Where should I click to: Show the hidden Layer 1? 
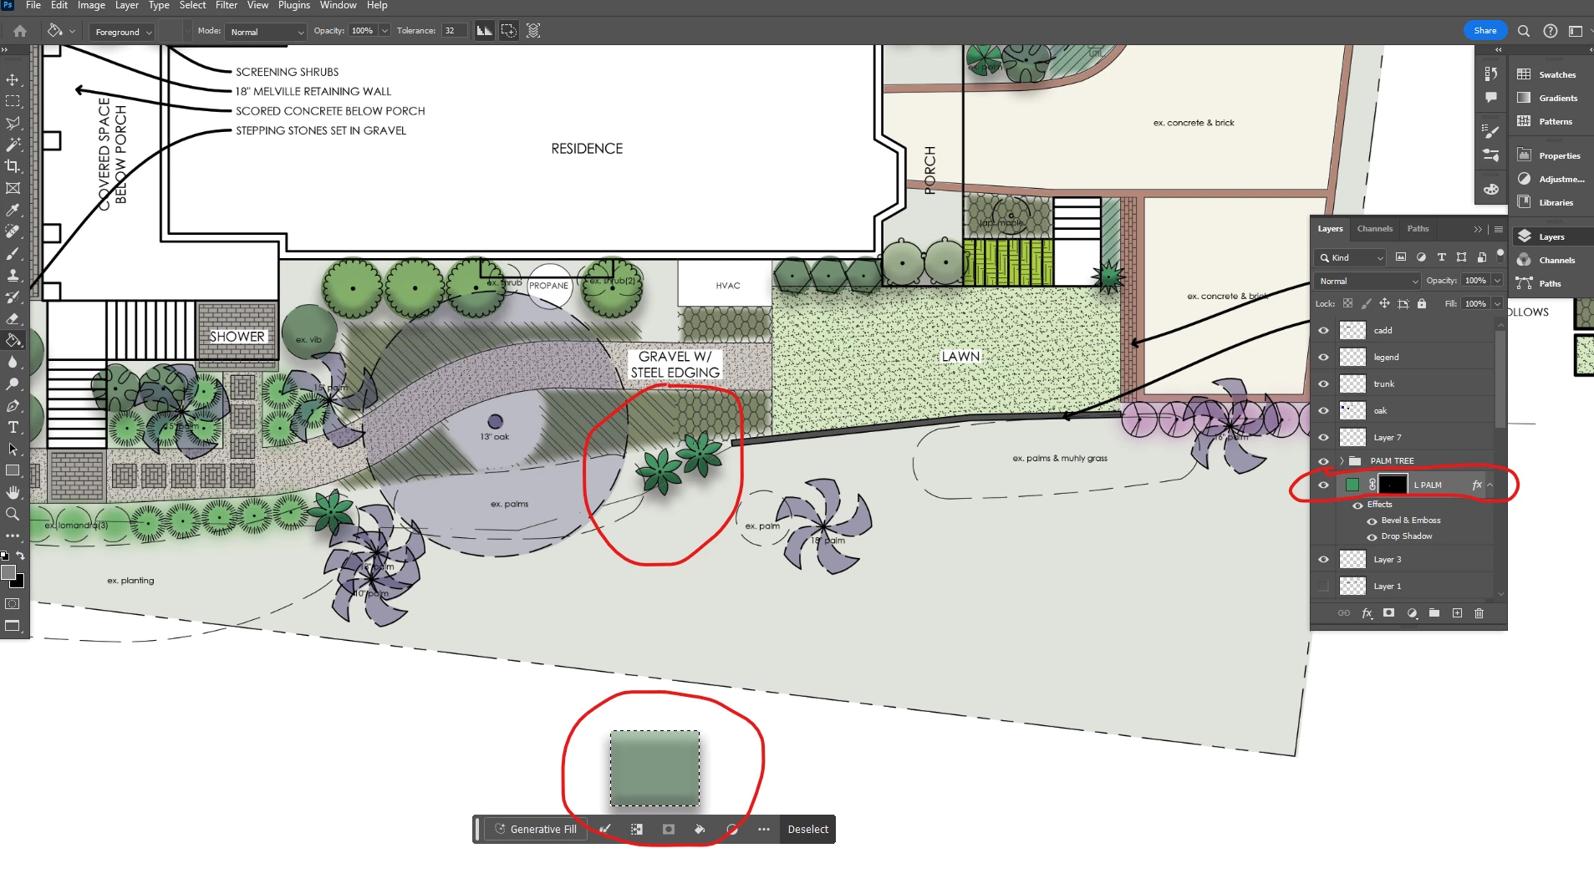1323,587
